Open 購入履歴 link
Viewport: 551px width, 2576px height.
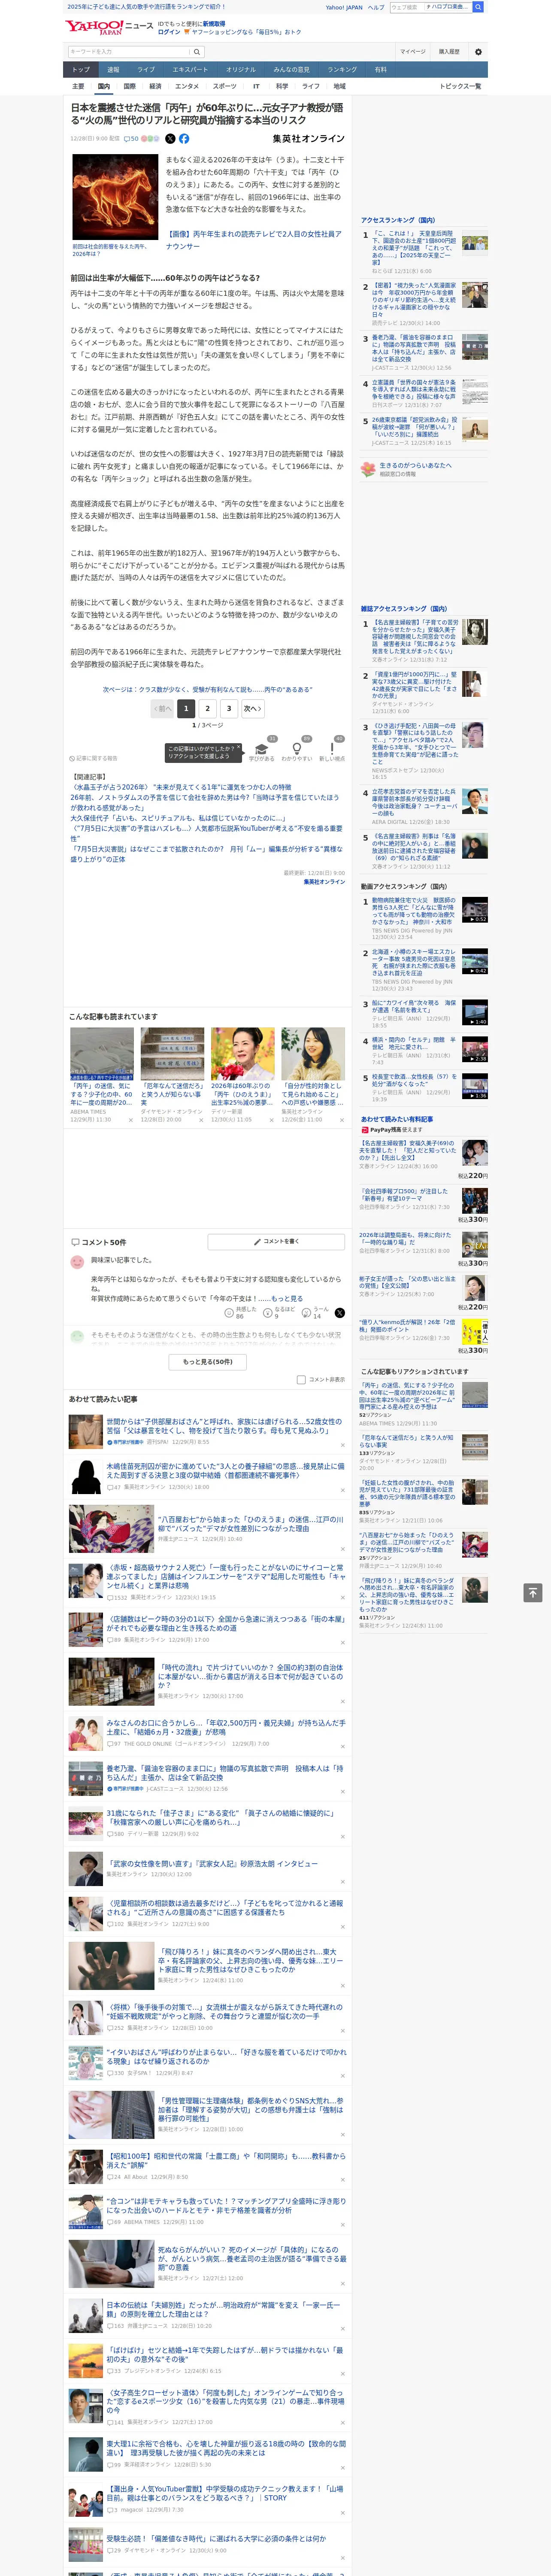[449, 52]
